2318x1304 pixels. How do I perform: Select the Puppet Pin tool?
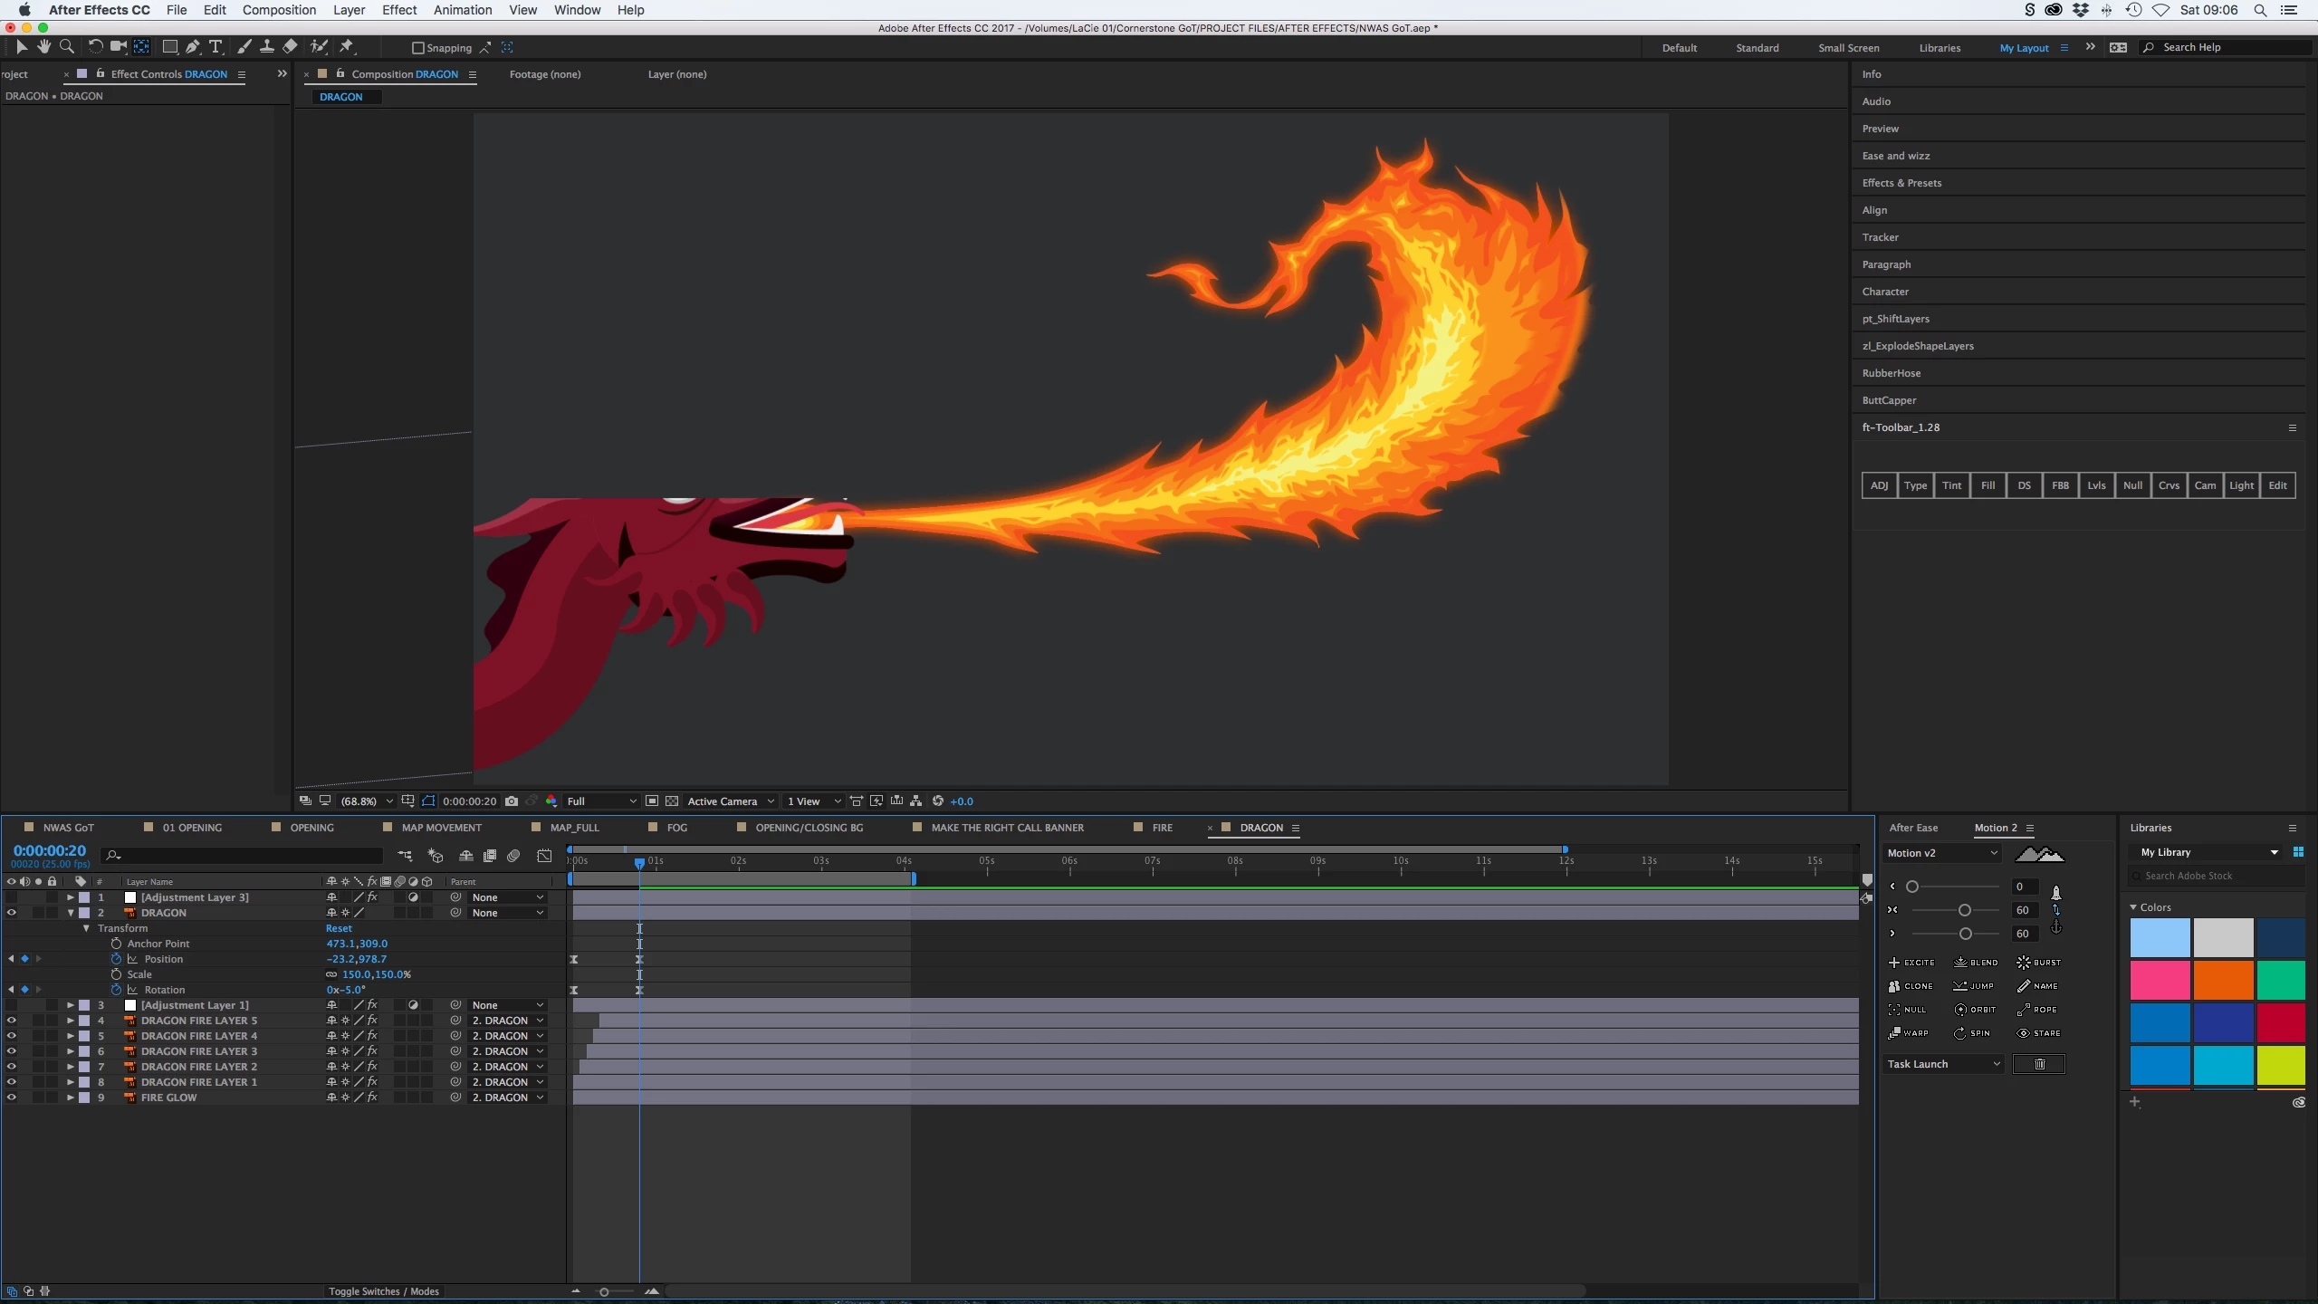[347, 47]
